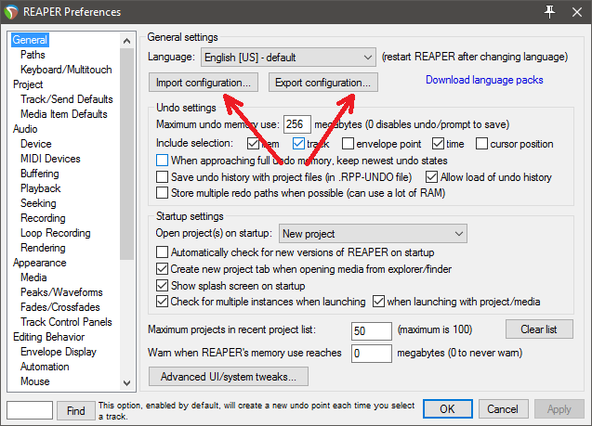Select Audio category in the tree
Screen dimensions: 592x426
click(x=25, y=129)
